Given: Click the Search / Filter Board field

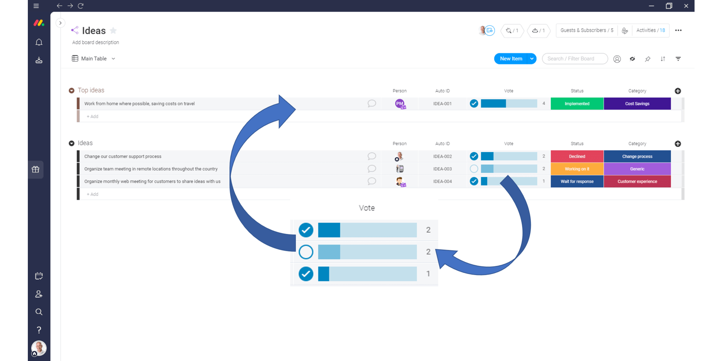Looking at the screenshot, I should [575, 59].
